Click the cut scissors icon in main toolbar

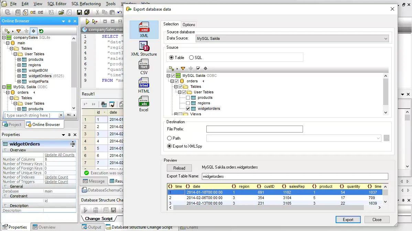tap(97, 12)
